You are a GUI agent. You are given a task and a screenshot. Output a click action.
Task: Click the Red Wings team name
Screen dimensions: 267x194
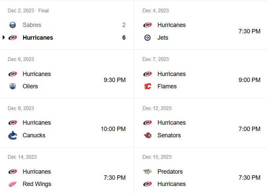pos(37,184)
